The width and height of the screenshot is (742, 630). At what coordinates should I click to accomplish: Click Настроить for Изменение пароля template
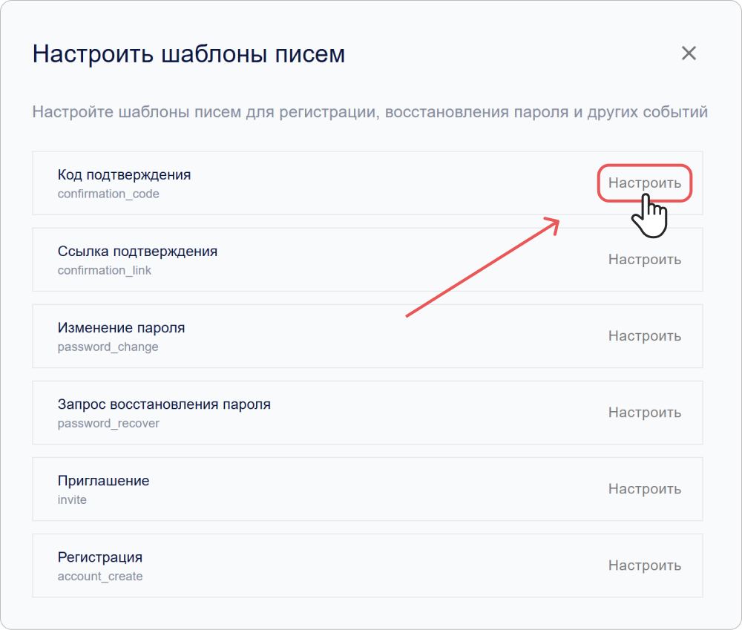click(644, 335)
